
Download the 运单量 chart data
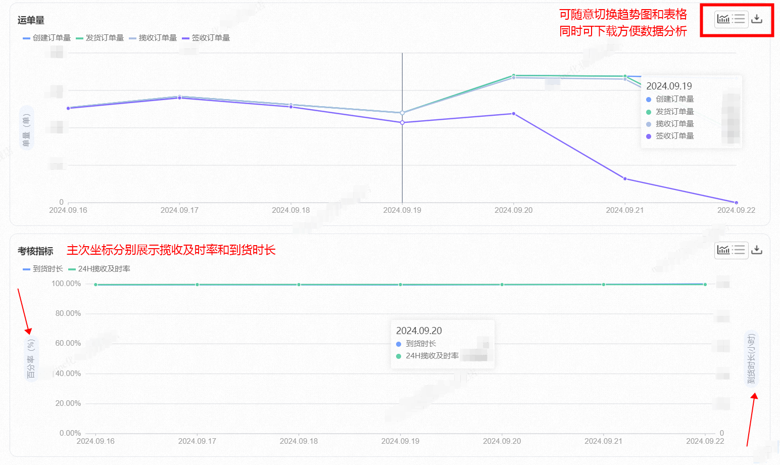[757, 19]
